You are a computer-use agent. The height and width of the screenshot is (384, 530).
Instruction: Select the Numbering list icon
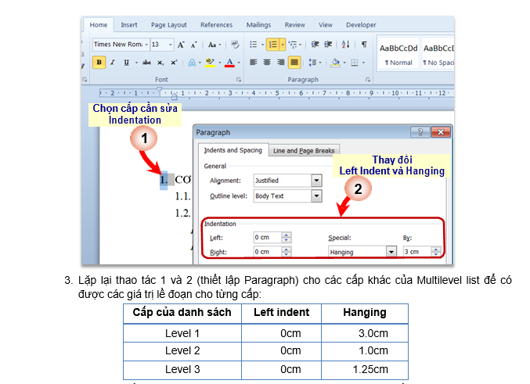(272, 45)
